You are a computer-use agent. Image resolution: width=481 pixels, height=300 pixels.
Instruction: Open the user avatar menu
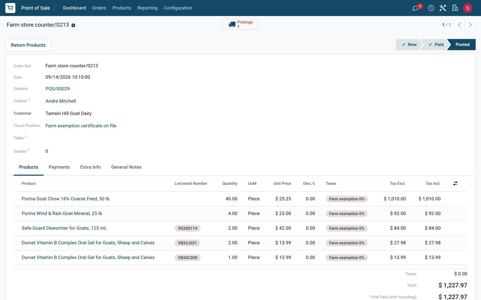click(467, 8)
